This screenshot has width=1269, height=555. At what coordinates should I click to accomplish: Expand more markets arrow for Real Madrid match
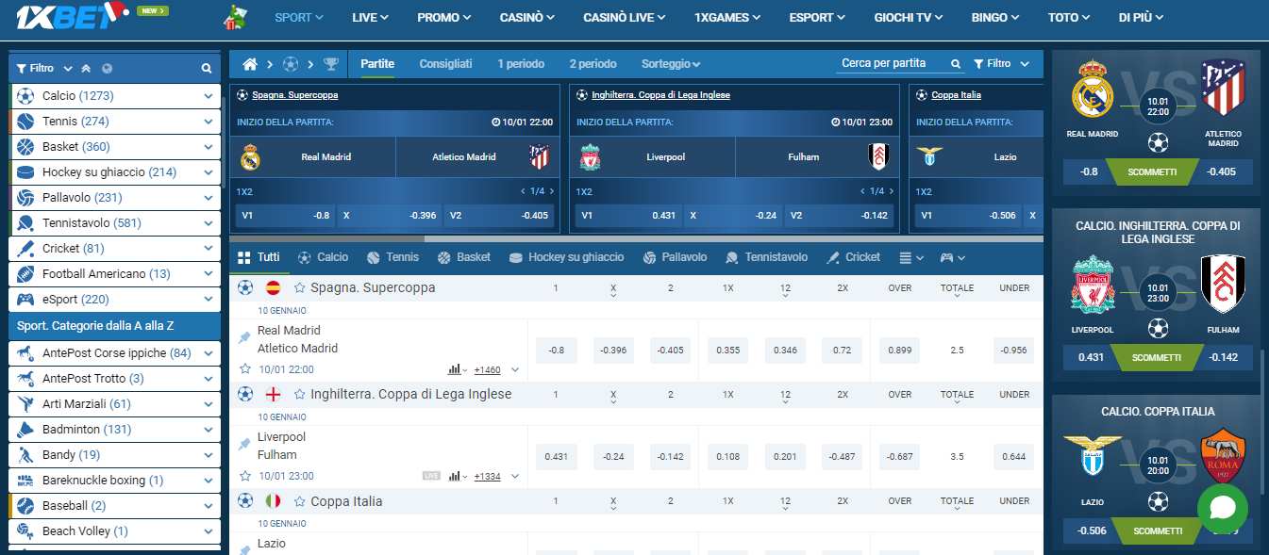point(516,370)
